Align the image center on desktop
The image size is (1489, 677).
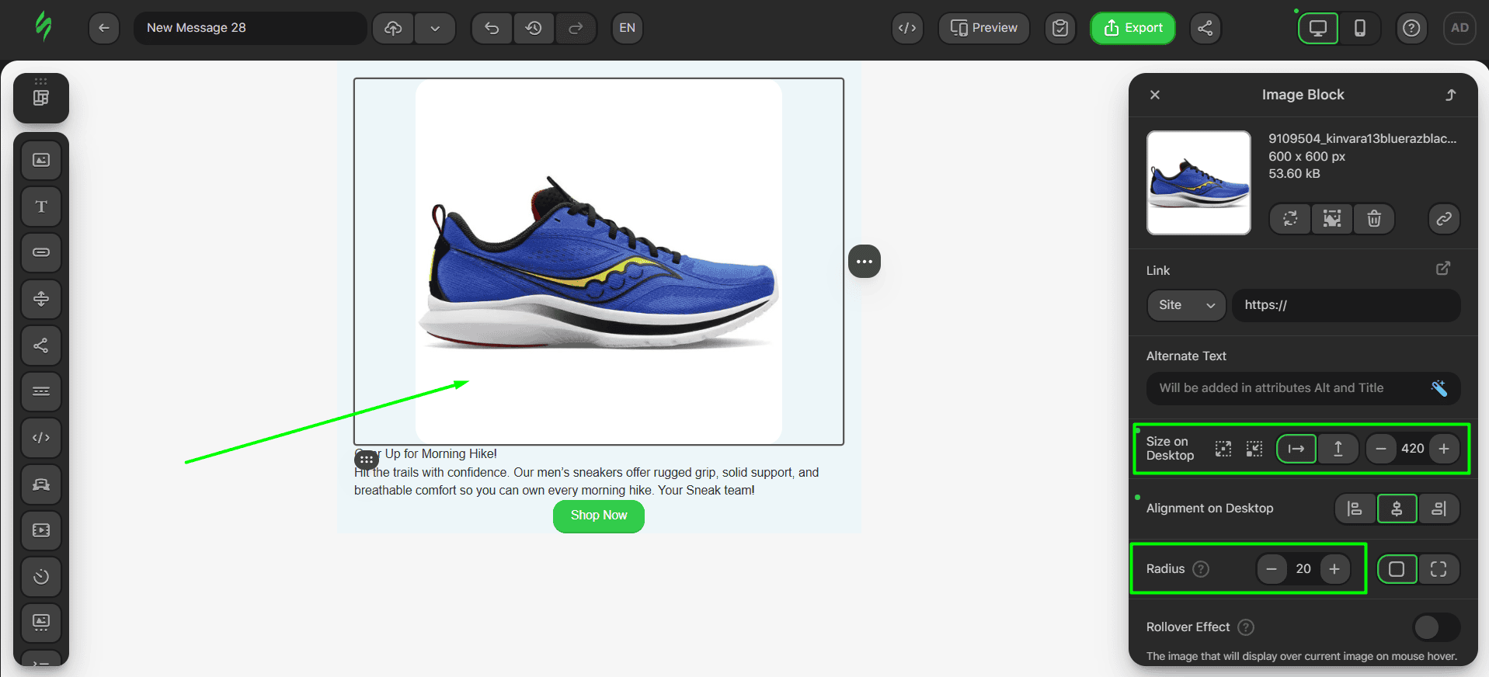tap(1397, 509)
